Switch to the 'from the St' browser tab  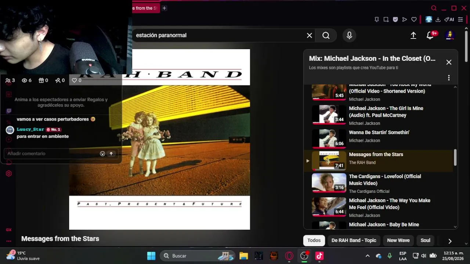pyautogui.click(x=146, y=8)
